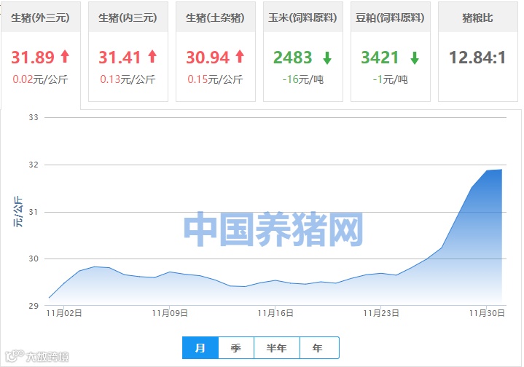Click the red up arrow beside 31.41

pyautogui.click(x=153, y=57)
